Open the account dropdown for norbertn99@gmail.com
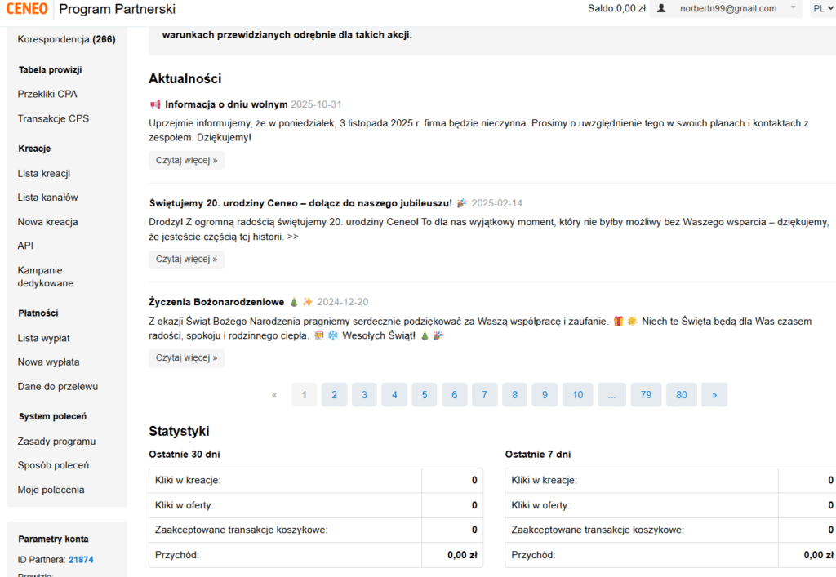The width and height of the screenshot is (836, 577). (726, 8)
